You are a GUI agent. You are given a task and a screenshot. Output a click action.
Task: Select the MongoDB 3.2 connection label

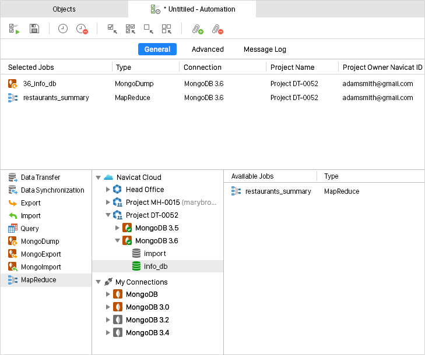147,320
